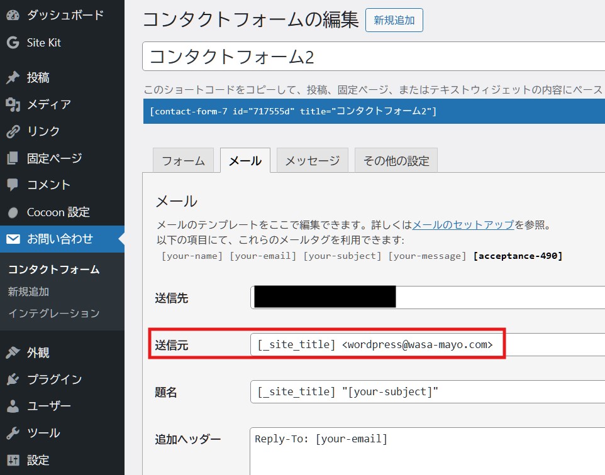Click the wrench icon beside ツール

[13, 434]
